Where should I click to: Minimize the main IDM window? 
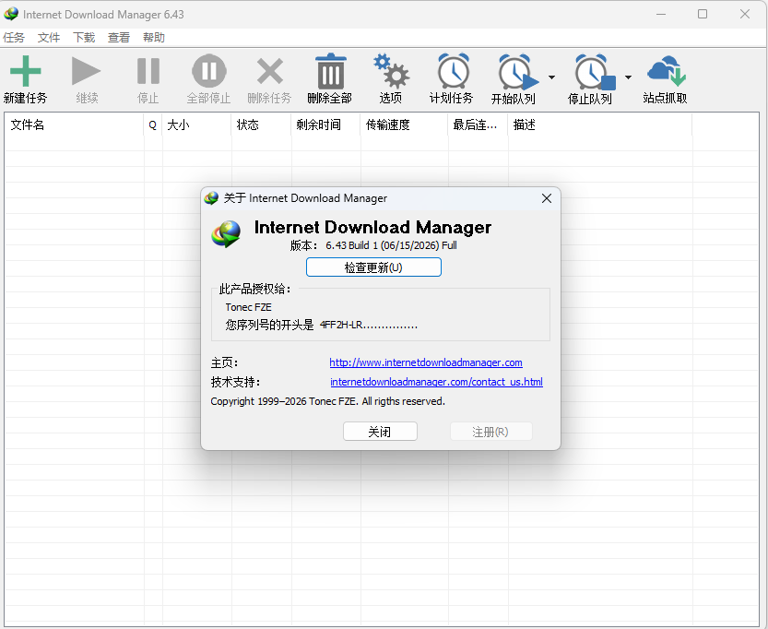click(661, 14)
